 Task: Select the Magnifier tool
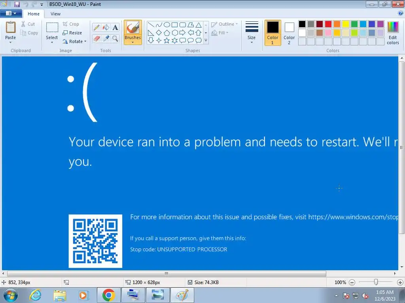pos(115,39)
